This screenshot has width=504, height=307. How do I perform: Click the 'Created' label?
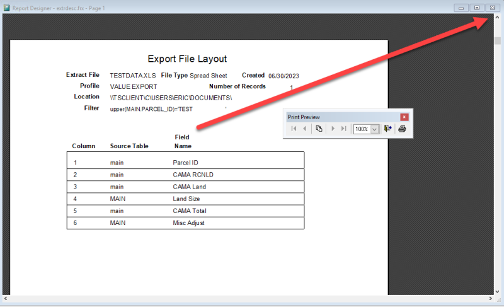coord(253,75)
